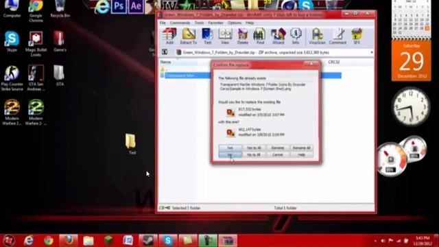The image size is (439, 247).
Task: Select the highlighted Transparent Mar... folder row
Action: [x=250, y=75]
